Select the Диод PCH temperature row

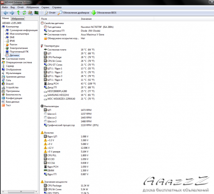[x=70, y=83]
